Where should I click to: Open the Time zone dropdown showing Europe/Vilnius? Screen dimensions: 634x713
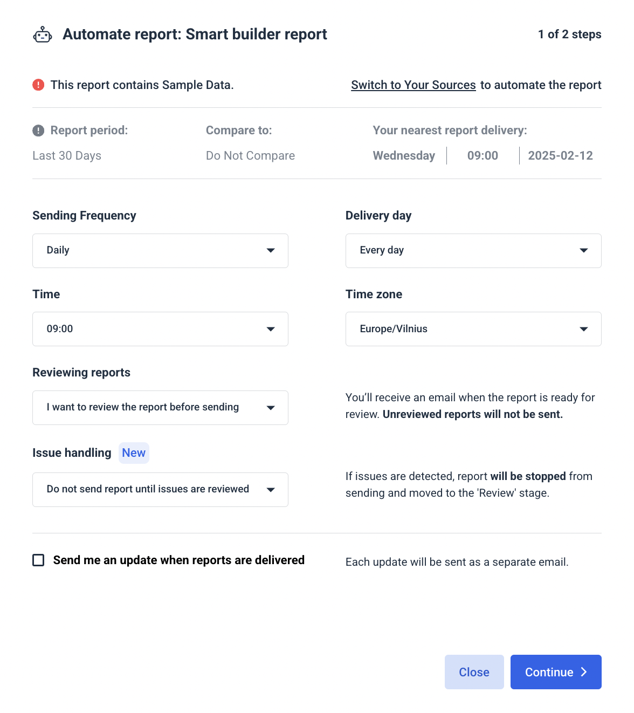tap(473, 329)
